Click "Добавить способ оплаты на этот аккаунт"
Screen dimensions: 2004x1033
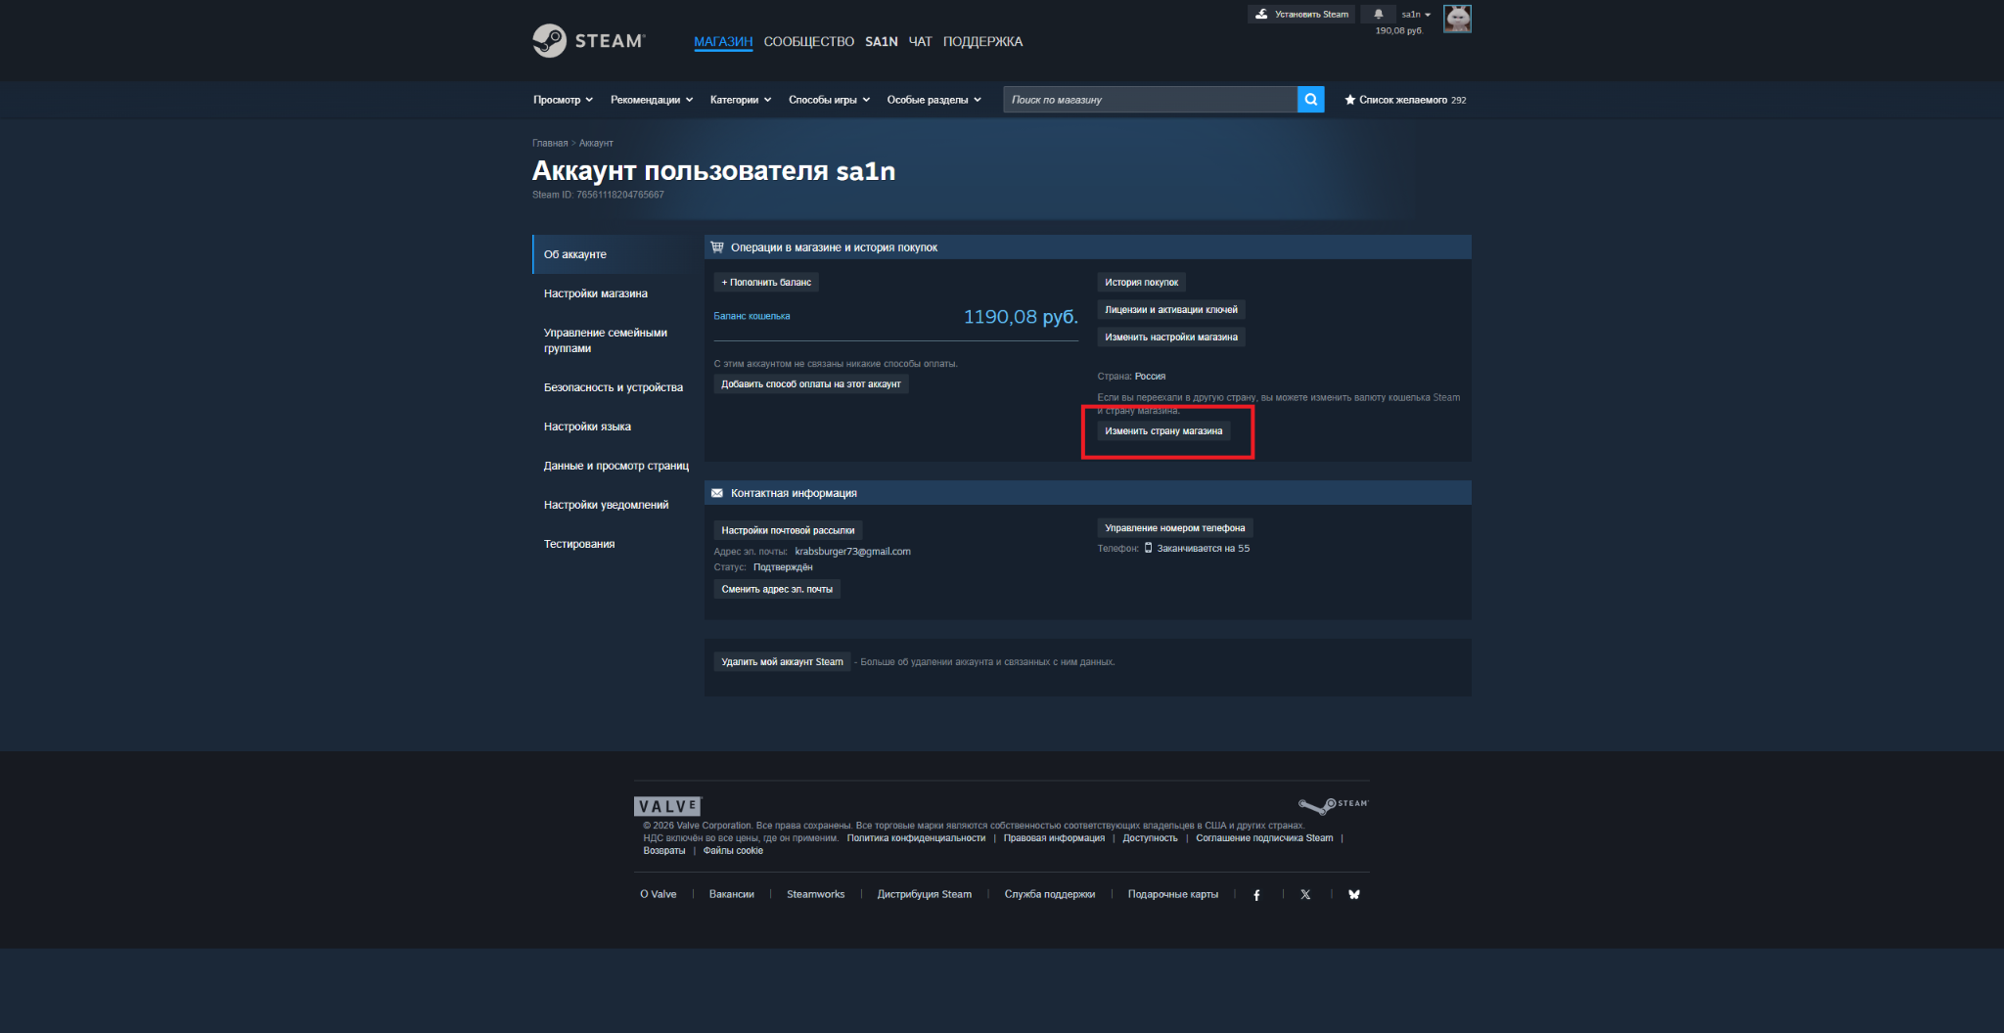tap(811, 384)
